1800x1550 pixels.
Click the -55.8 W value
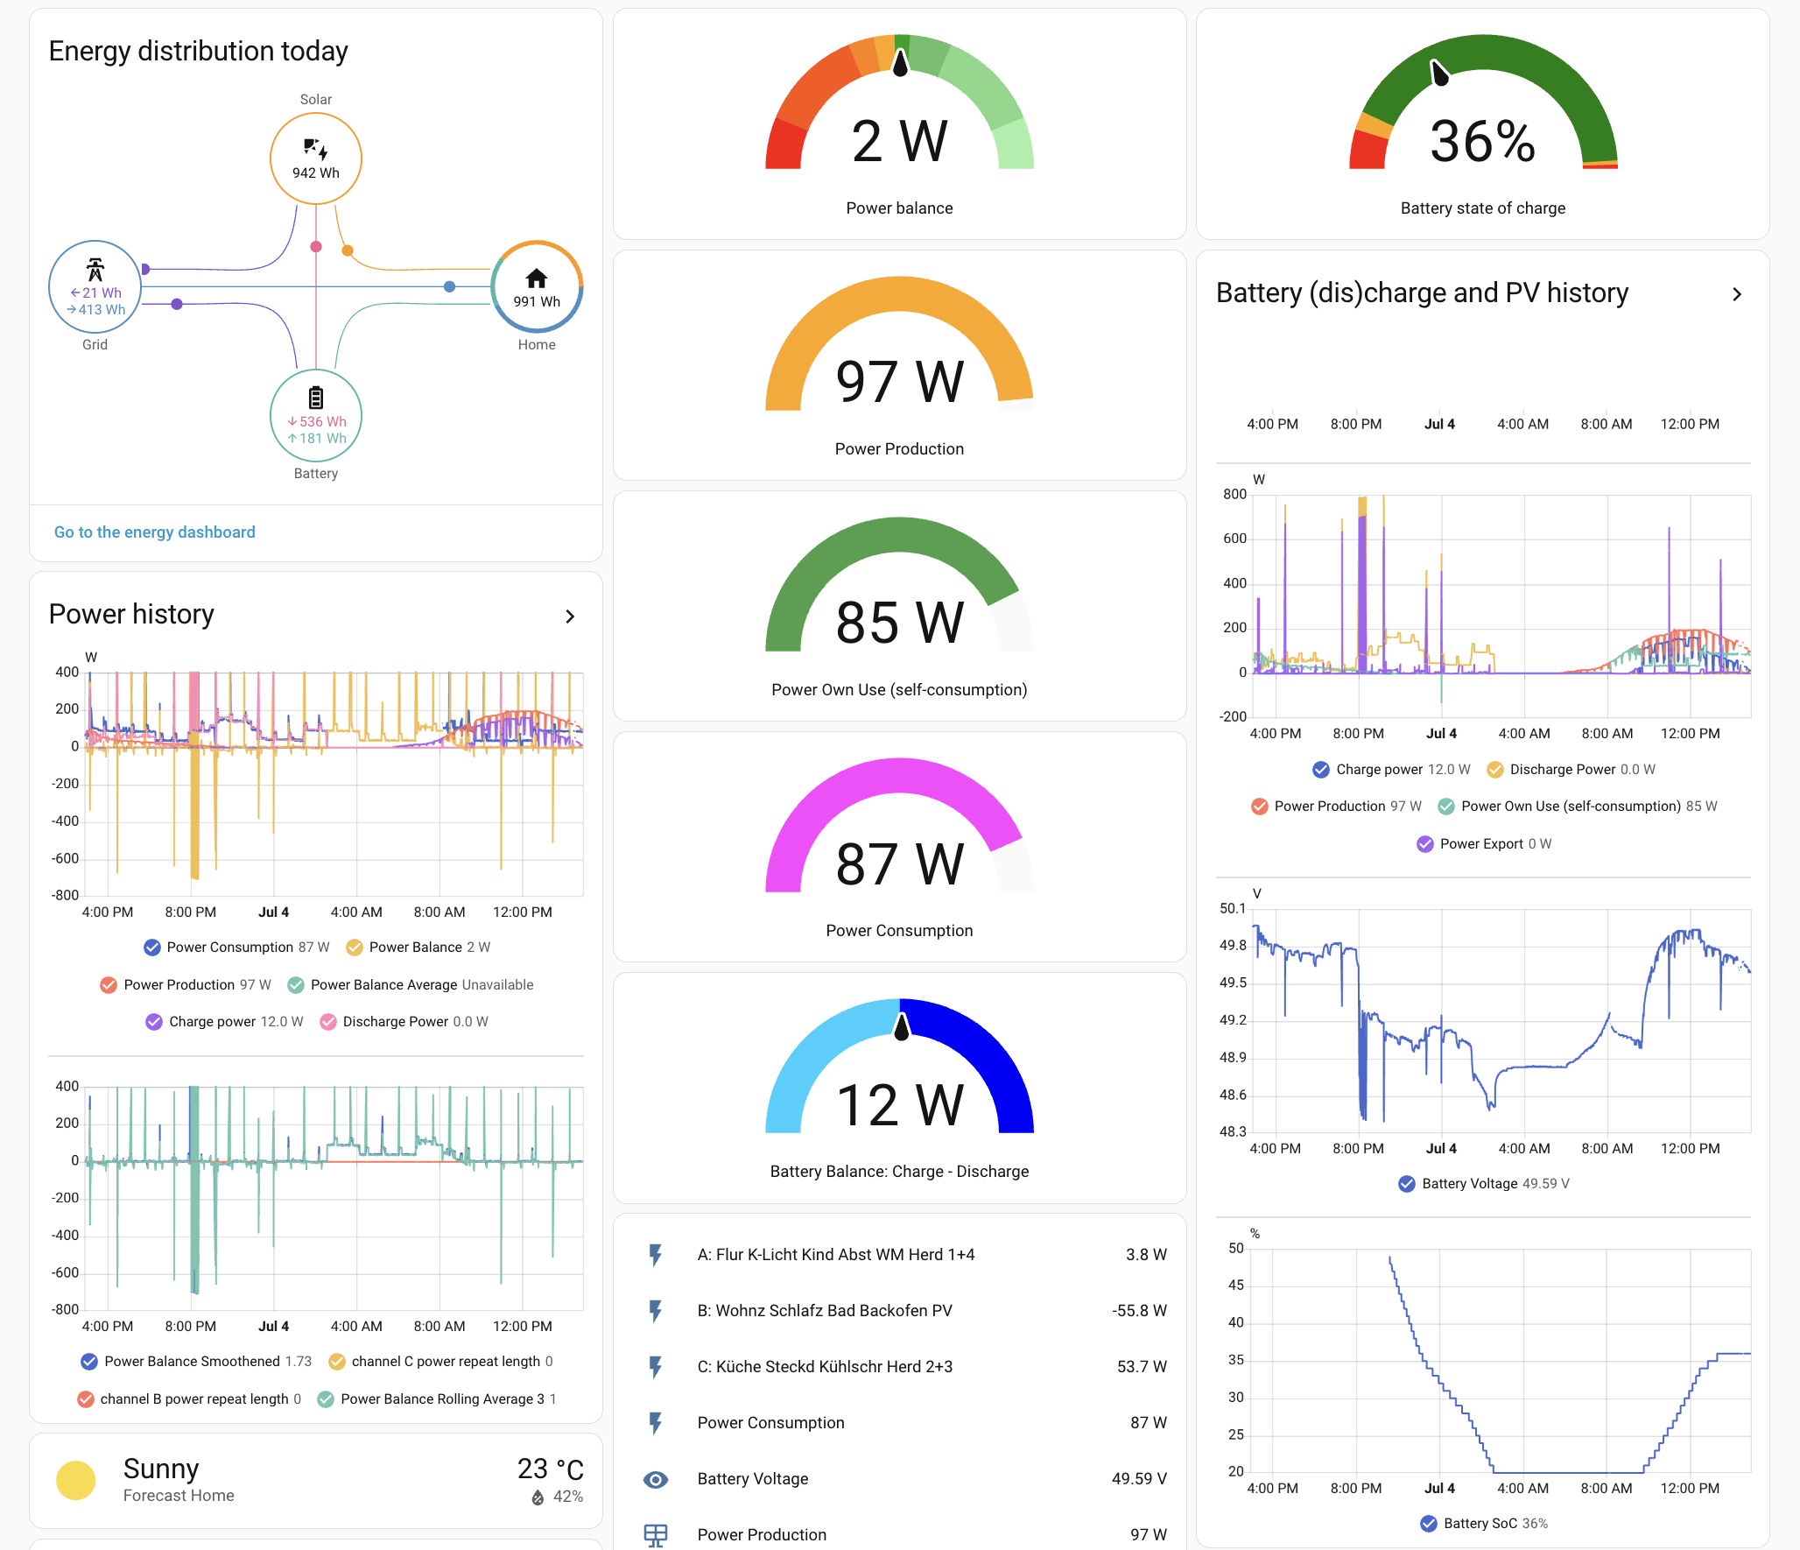click(1139, 1311)
